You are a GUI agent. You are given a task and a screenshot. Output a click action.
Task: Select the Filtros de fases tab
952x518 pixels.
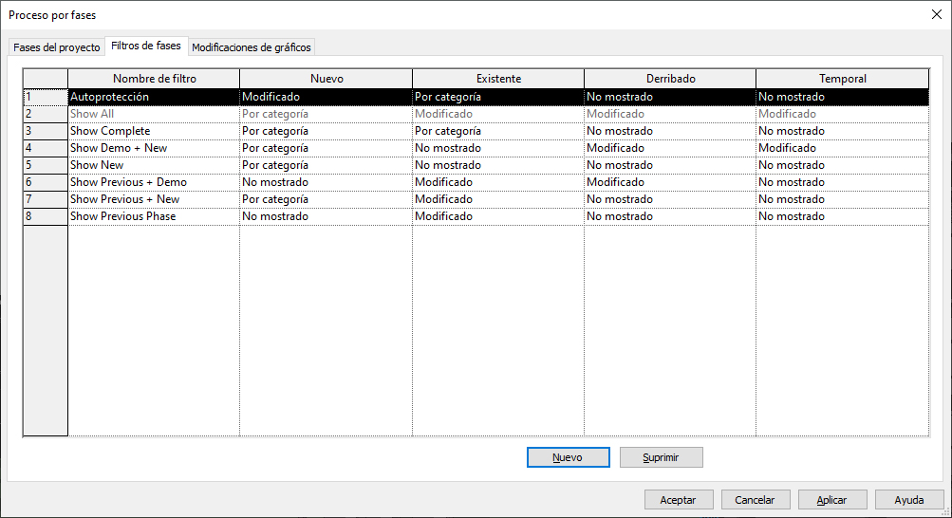coord(145,46)
